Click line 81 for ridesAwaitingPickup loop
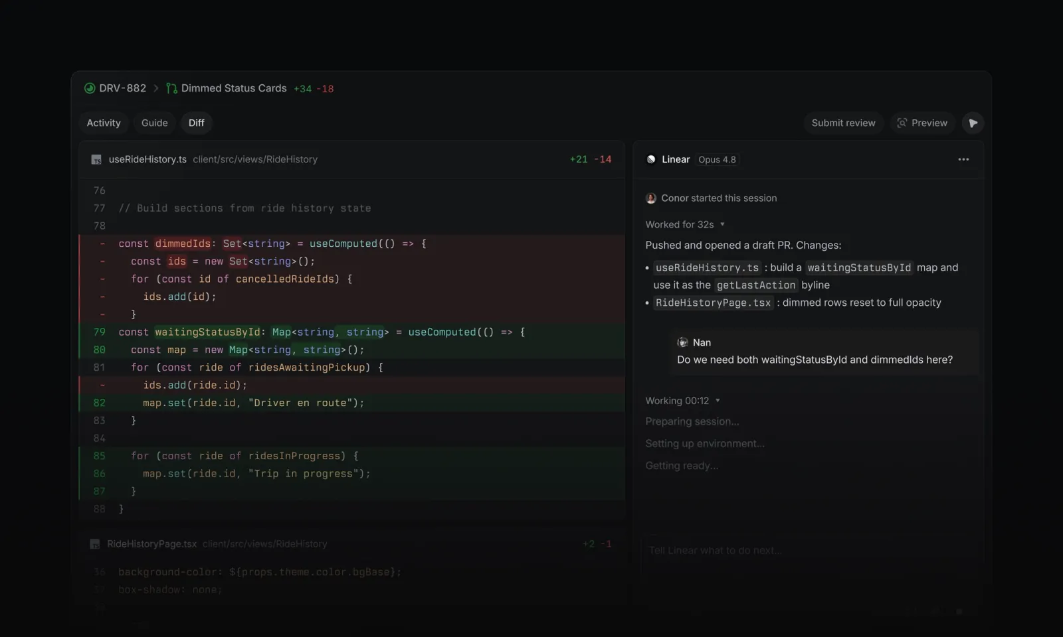Image resolution: width=1063 pixels, height=637 pixels. [352, 368]
